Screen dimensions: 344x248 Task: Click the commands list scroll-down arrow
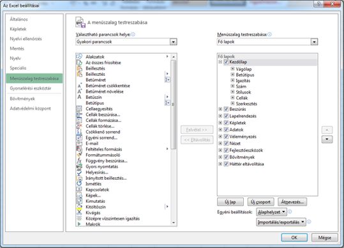coord(174,222)
